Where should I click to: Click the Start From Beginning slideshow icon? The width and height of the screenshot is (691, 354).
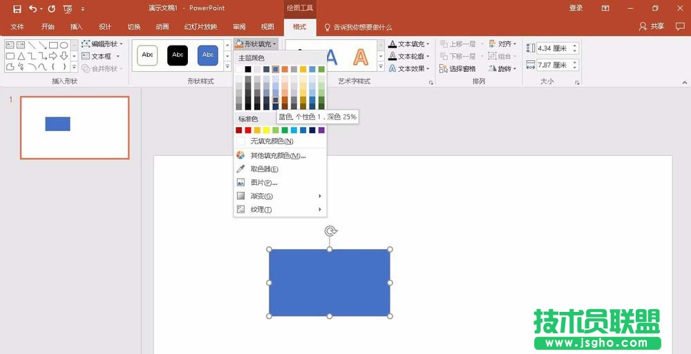pos(68,9)
